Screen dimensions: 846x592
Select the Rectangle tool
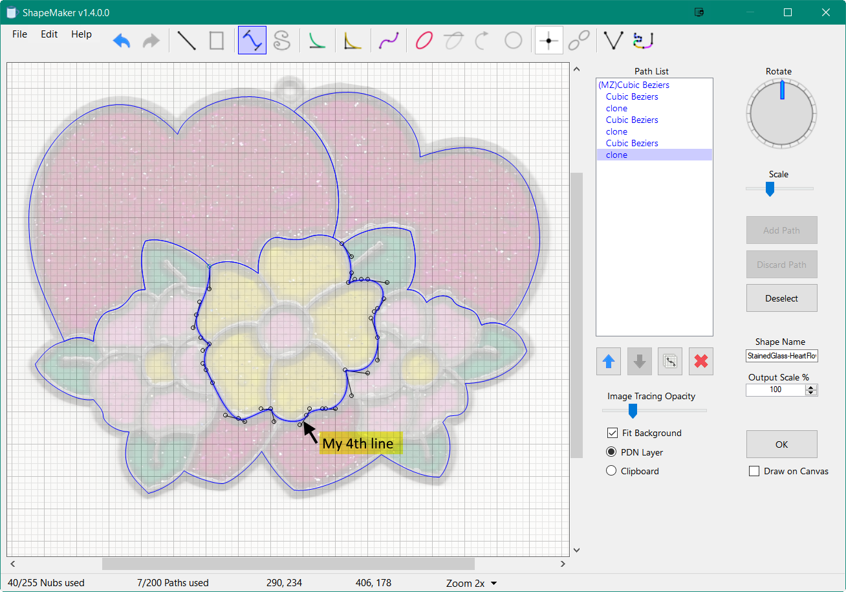216,40
